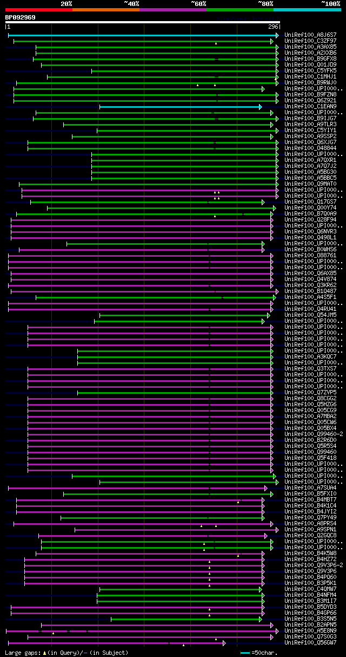Select hit label UniRef100_Q3KR62

pyautogui.click(x=310, y=285)
